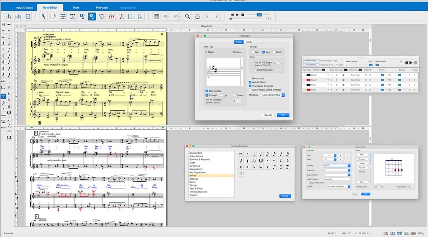Open the Limits tab in Transpose dialog
428x237 pixels.
coord(249,42)
